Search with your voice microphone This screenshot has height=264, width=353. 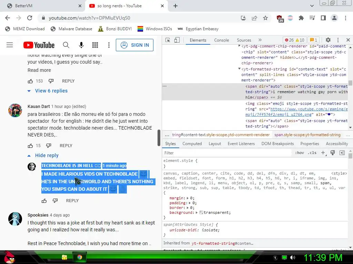click(81, 45)
